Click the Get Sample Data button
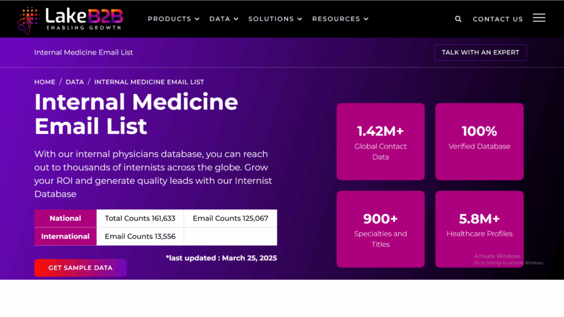The height and width of the screenshot is (317, 564). (80, 268)
